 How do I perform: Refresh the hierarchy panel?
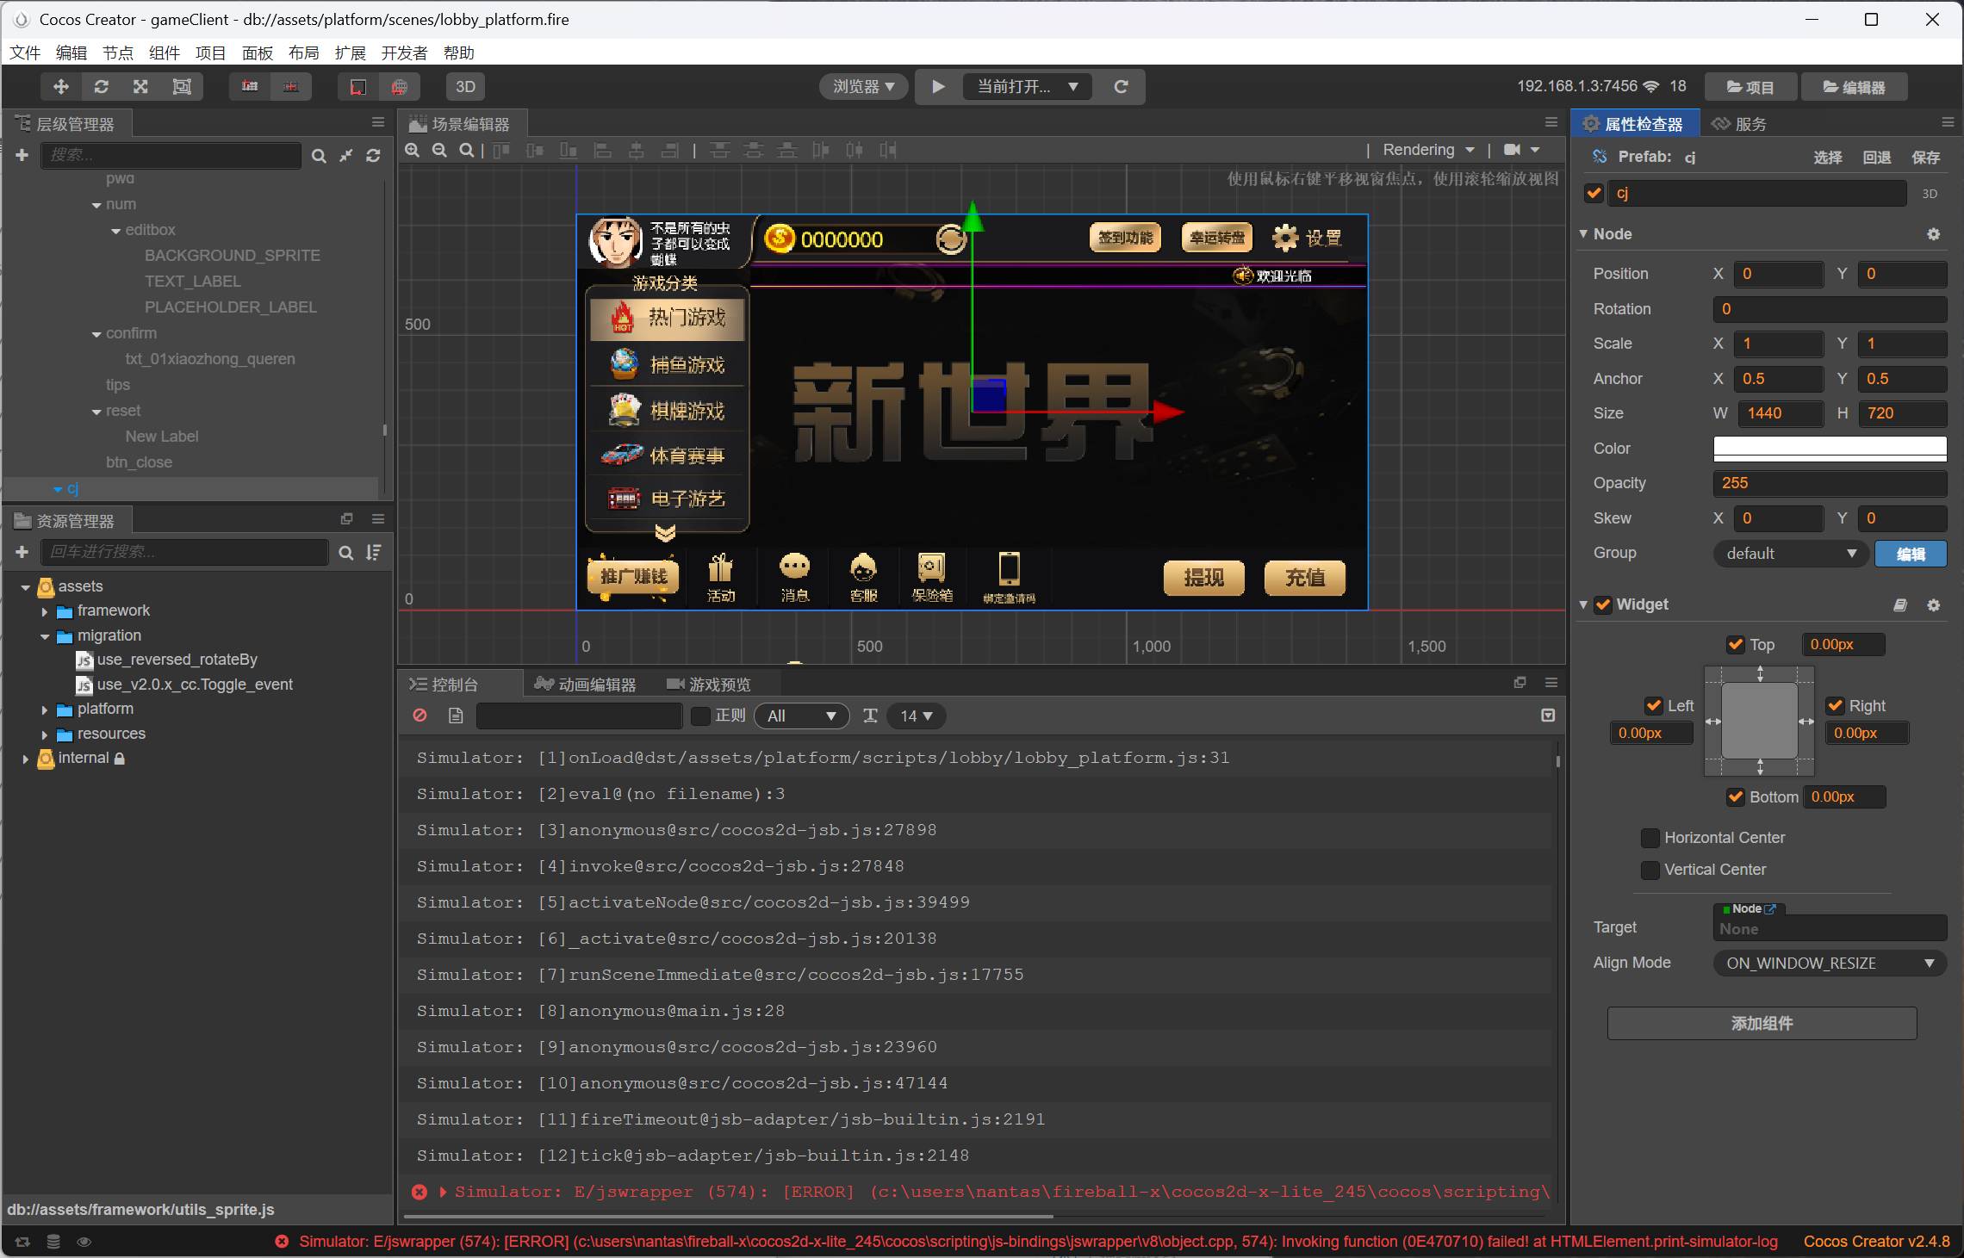click(373, 156)
